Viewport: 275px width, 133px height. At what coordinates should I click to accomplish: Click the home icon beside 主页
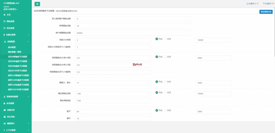point(4,15)
